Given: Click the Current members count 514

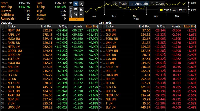Looking at the screenshot, I should (27, 11).
